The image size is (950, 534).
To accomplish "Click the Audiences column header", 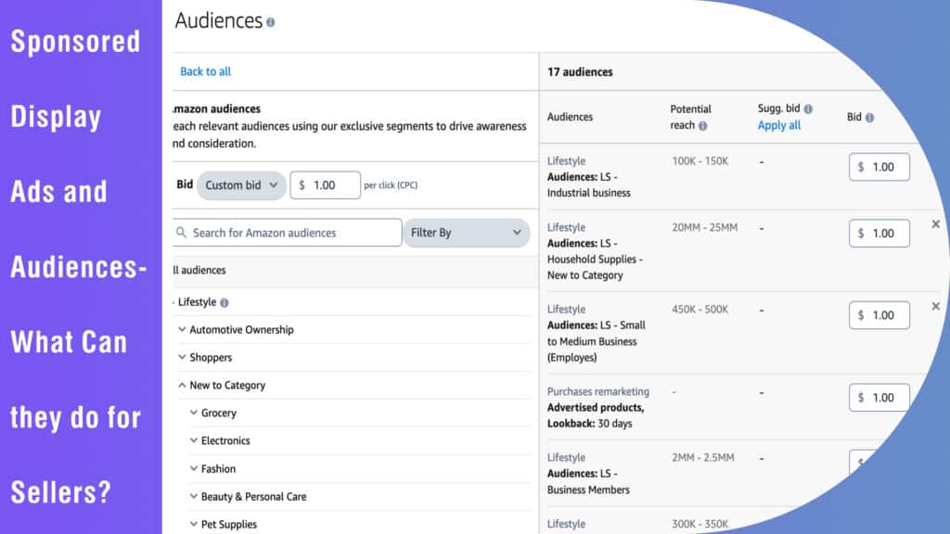I will tap(571, 117).
